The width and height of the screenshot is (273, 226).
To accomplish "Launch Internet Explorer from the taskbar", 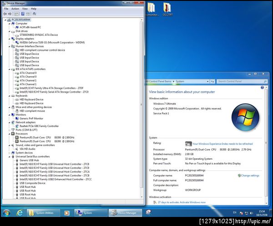I will pos(20,213).
